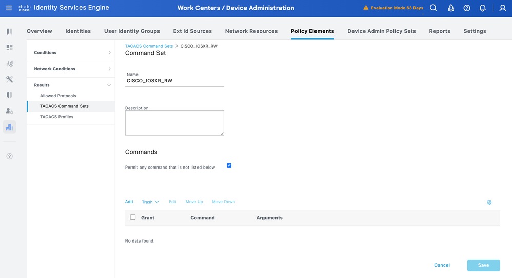512x278 pixels.
Task: Open the Trash dropdown menu
Action: pyautogui.click(x=150, y=202)
